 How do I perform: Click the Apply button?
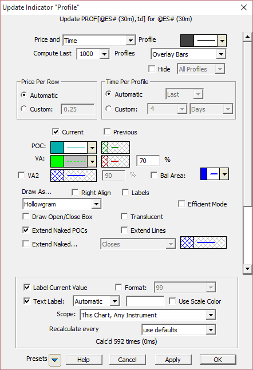click(173, 360)
